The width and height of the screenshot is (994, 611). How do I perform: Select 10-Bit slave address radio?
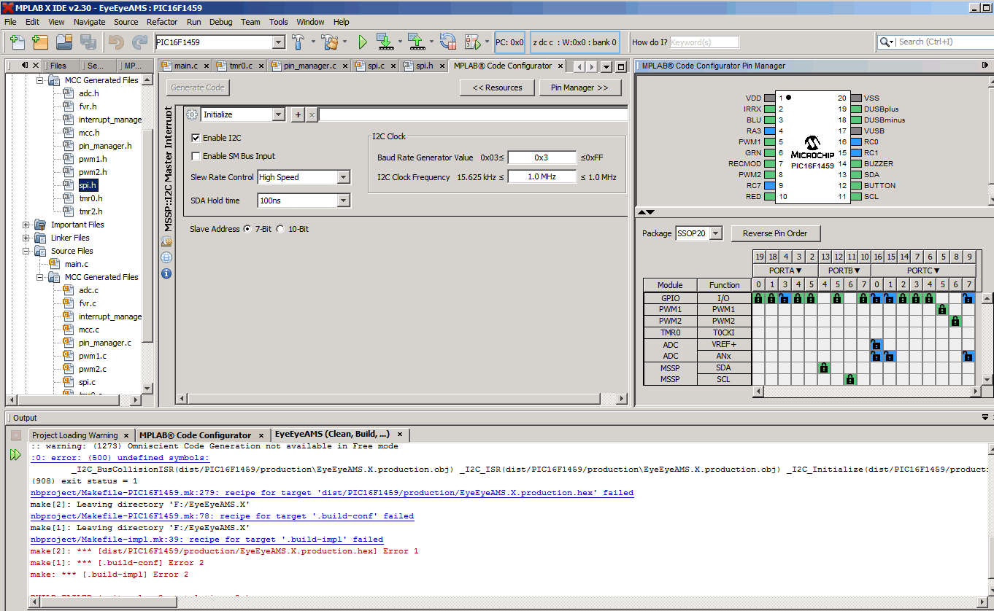point(280,229)
